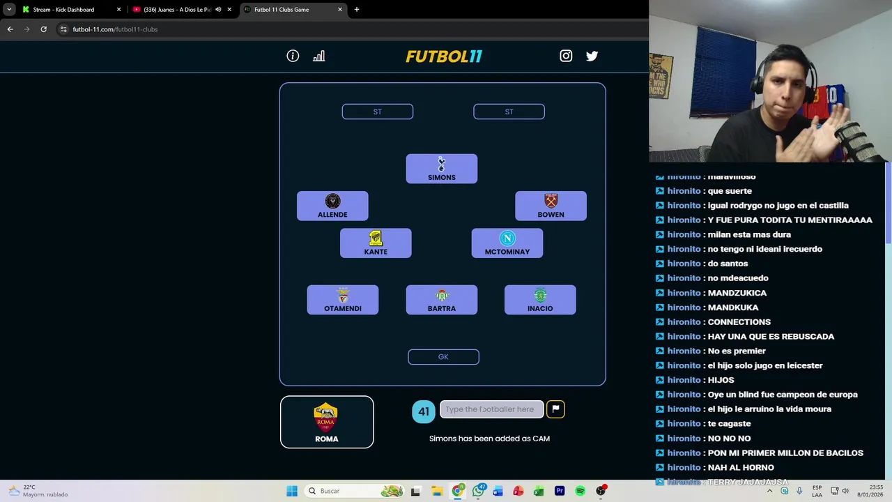Viewport: 892px width, 502px height.
Task: Open the statistics bar chart icon
Action: (x=318, y=56)
